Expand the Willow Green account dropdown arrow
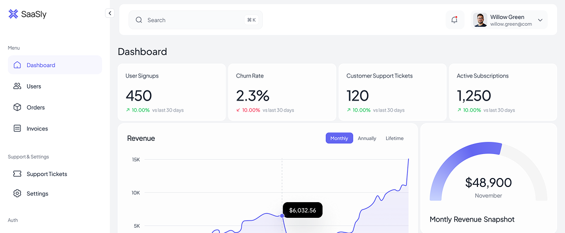 point(540,20)
